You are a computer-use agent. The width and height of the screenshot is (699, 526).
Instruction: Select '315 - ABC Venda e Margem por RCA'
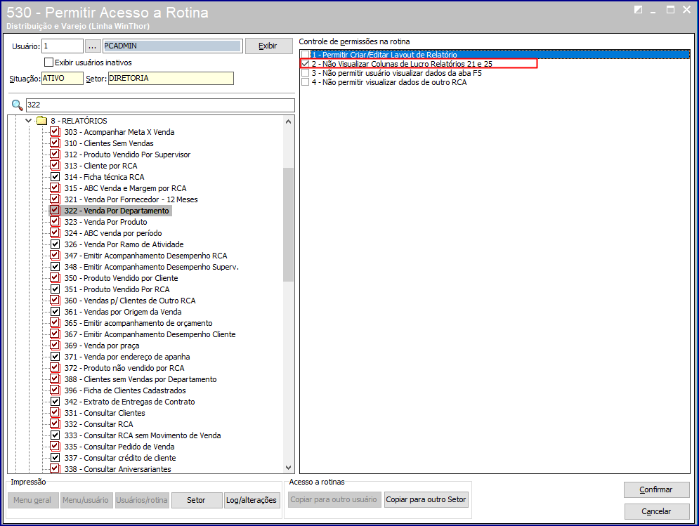(x=125, y=188)
